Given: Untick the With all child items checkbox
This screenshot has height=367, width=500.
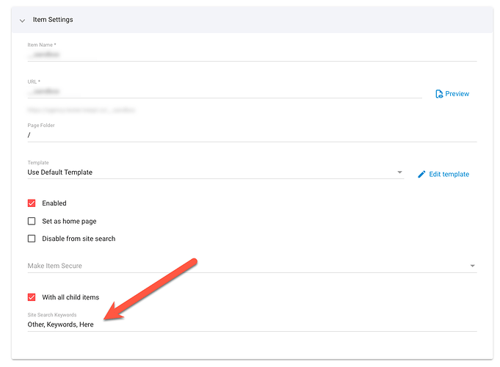Looking at the screenshot, I should 32,297.
